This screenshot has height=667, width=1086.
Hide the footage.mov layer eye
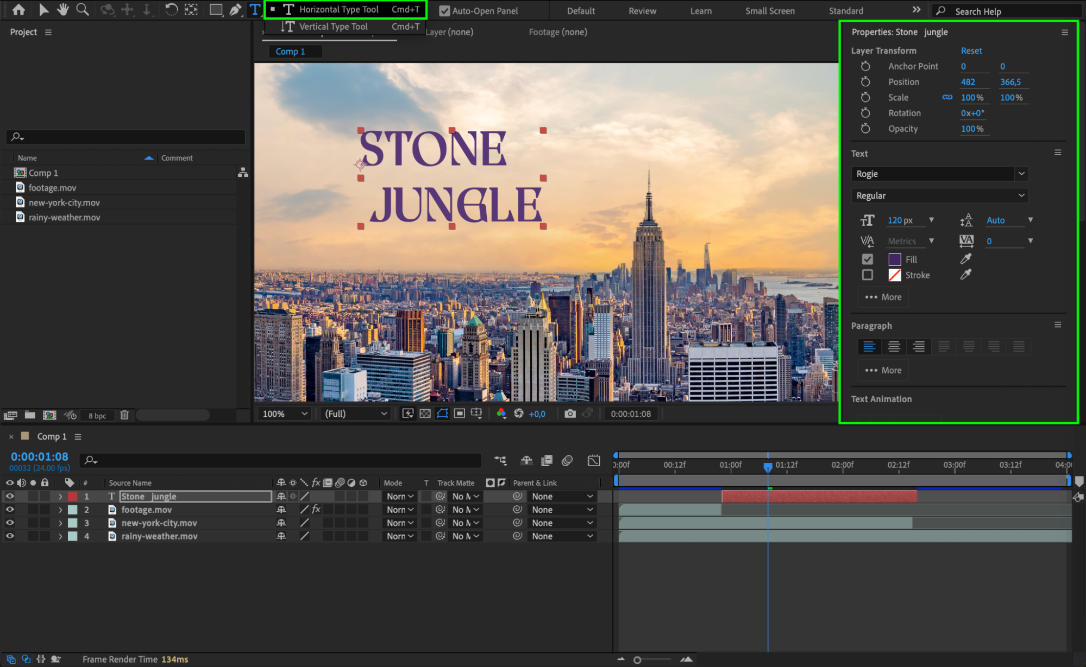point(10,510)
